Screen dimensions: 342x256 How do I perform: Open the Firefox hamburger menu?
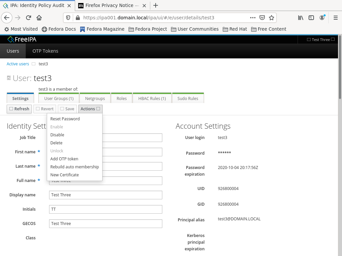pos(336,18)
